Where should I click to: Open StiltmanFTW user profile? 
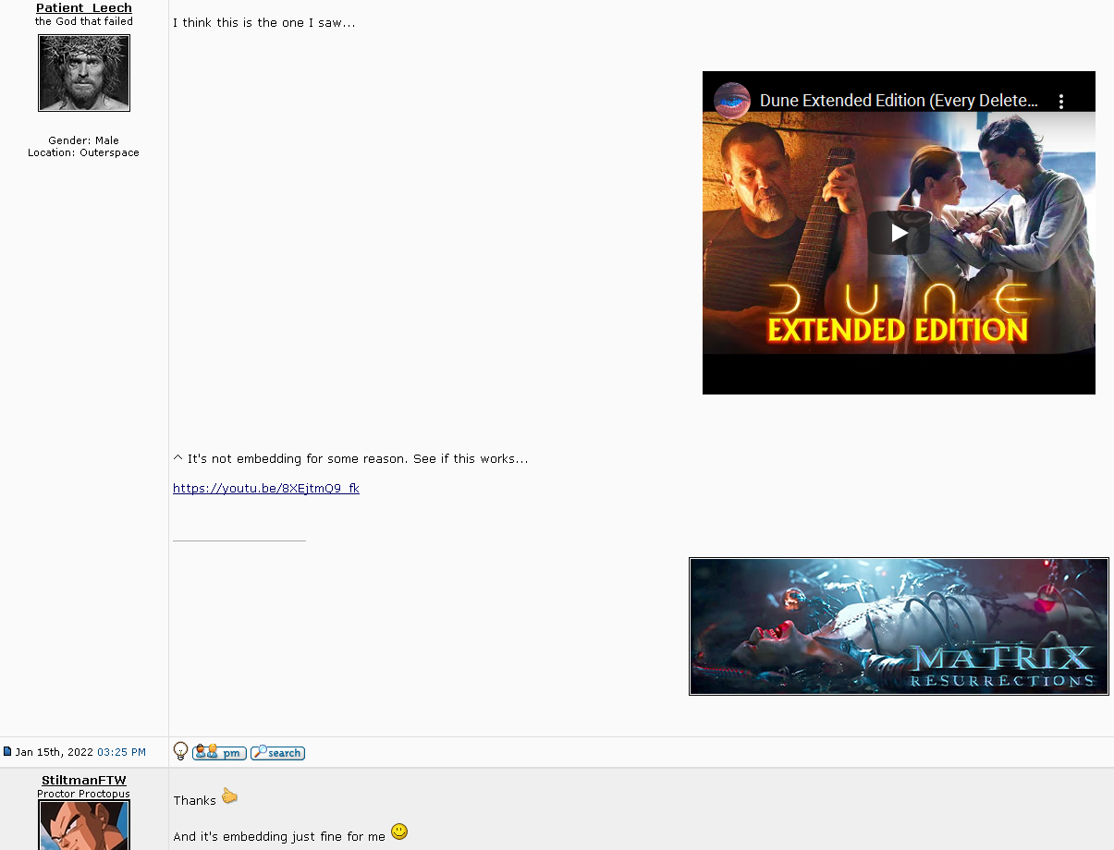coord(84,781)
